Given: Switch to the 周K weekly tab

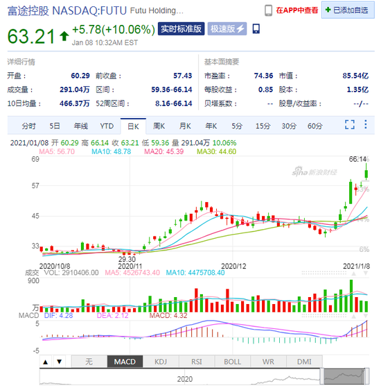Looking at the screenshot, I should pos(159,126).
